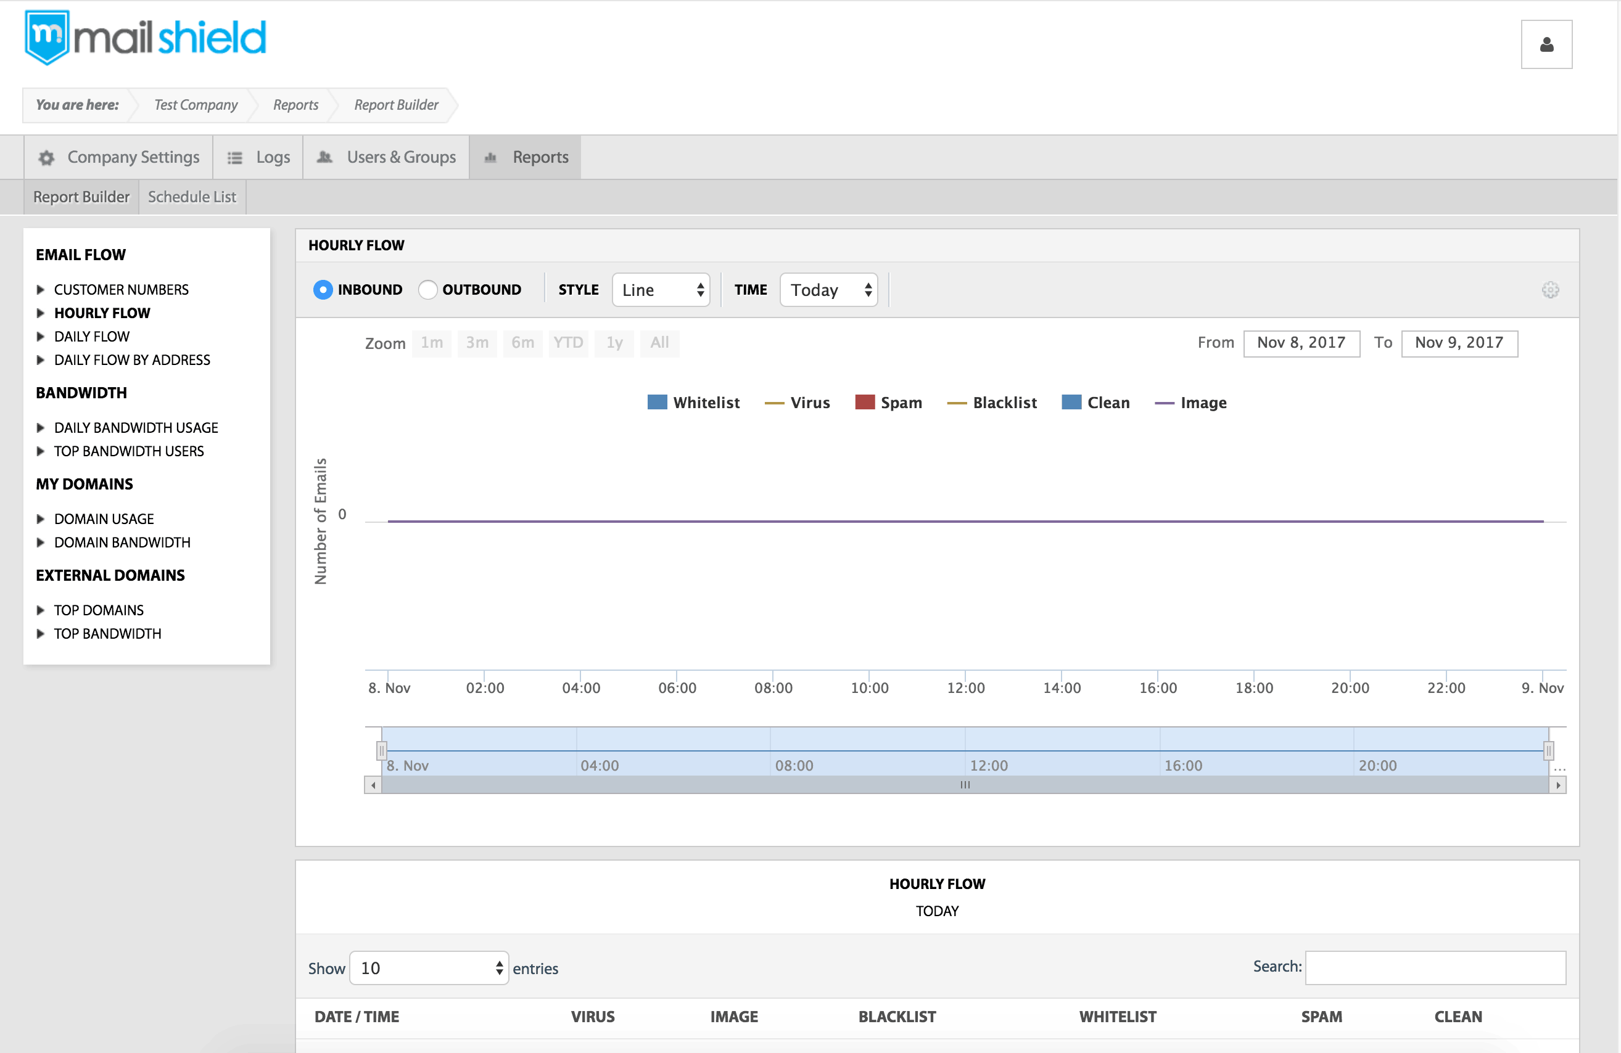This screenshot has width=1621, height=1053.
Task: Open the Logs tab
Action: pos(258,157)
